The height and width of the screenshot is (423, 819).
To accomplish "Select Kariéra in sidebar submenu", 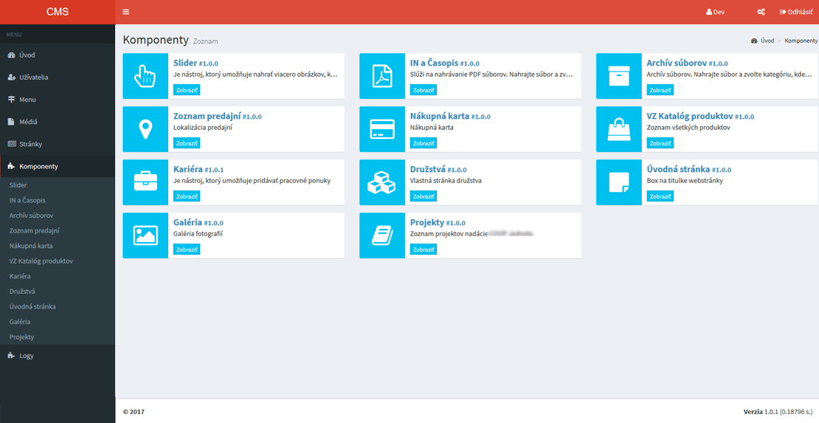I will pyautogui.click(x=20, y=276).
